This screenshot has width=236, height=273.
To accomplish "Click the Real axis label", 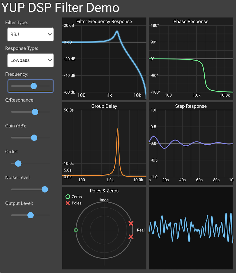I will (x=141, y=230).
